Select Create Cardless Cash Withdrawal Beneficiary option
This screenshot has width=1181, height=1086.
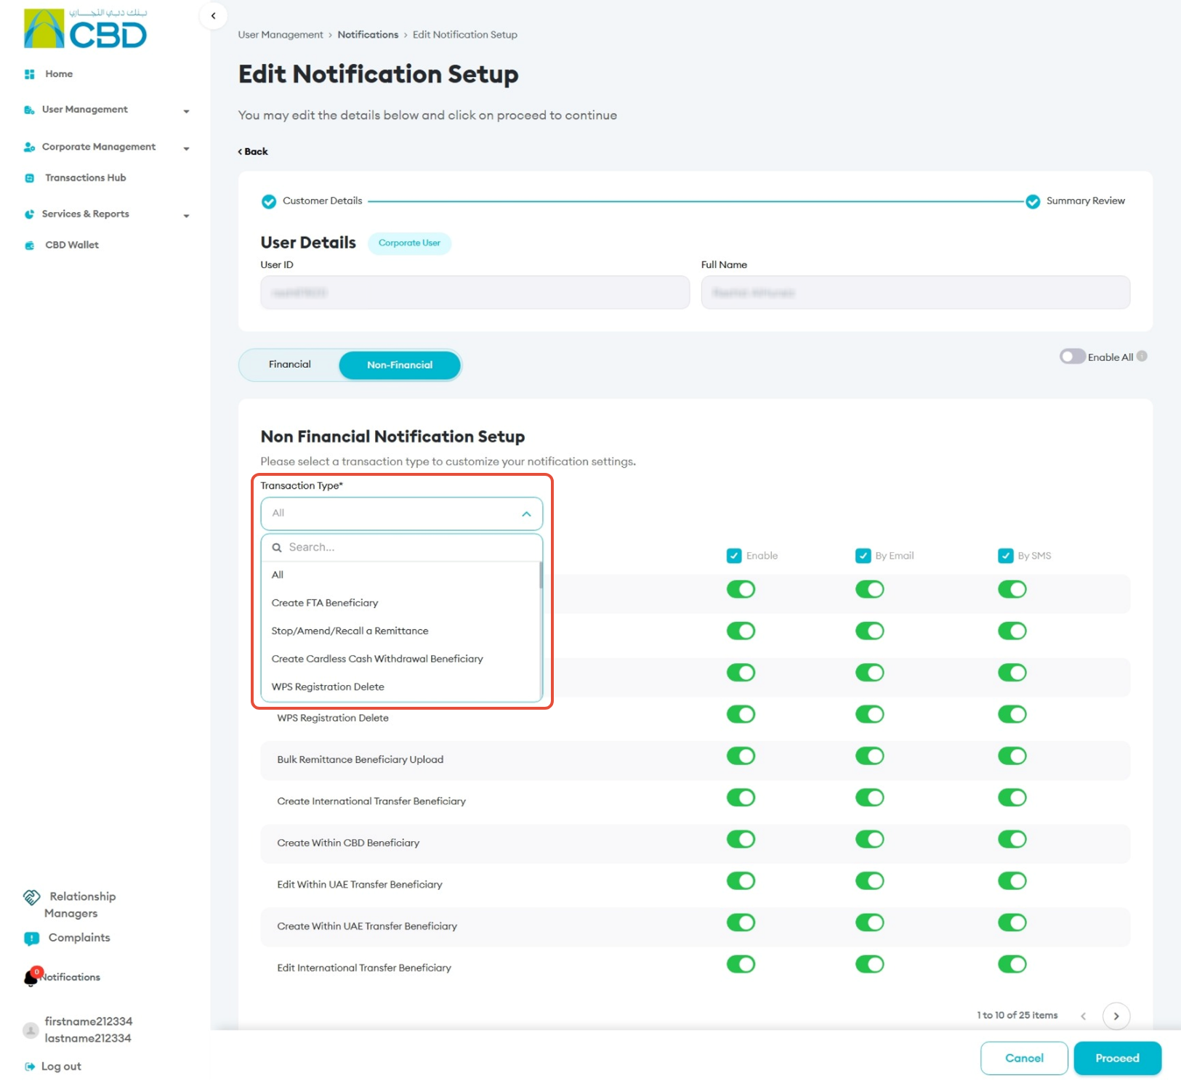[400, 660]
